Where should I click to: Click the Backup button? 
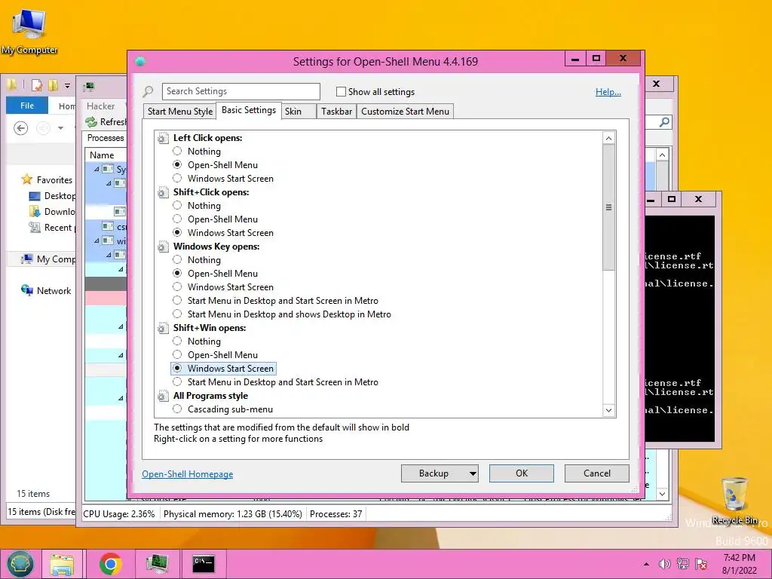pos(433,473)
